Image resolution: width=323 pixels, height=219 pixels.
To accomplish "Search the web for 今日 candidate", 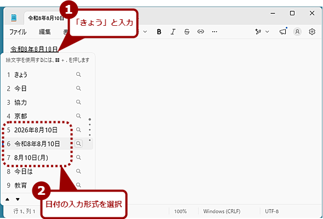I will [78, 88].
